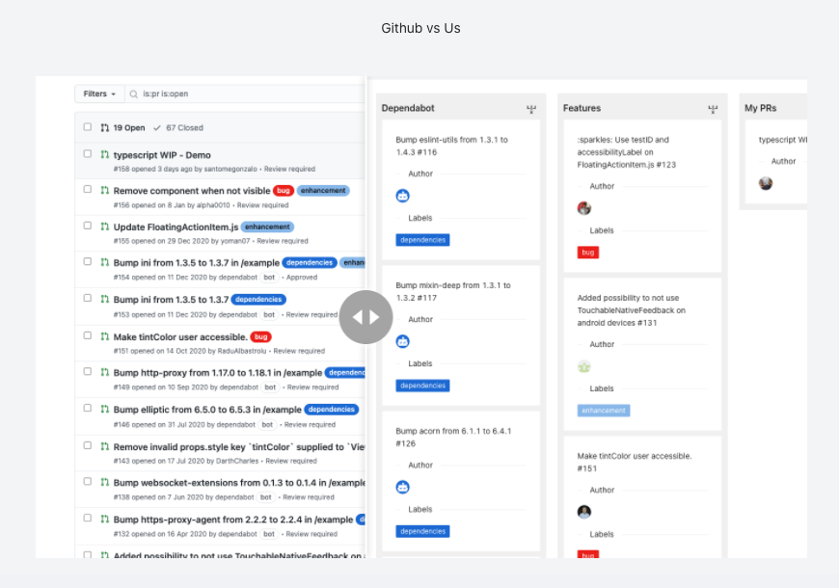The width and height of the screenshot is (839, 588).
Task: Click pull request icon of typescript WIP row
Action: [104, 154]
